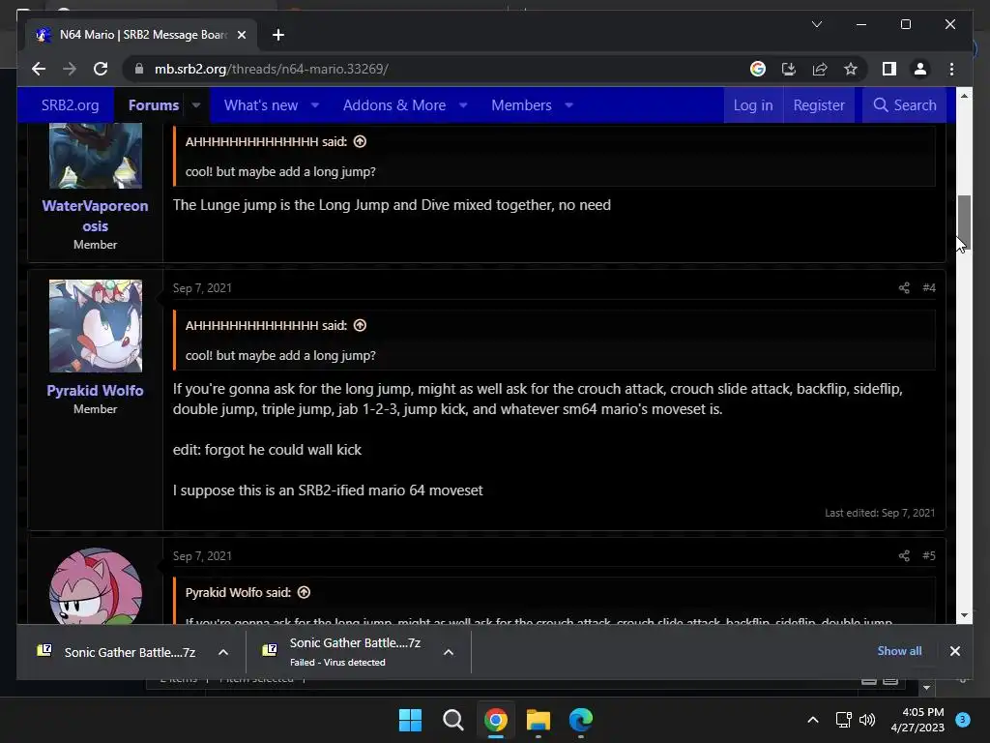Screen dimensions: 990x743
Task: Click the scrollbar up arrow
Action: point(964,96)
